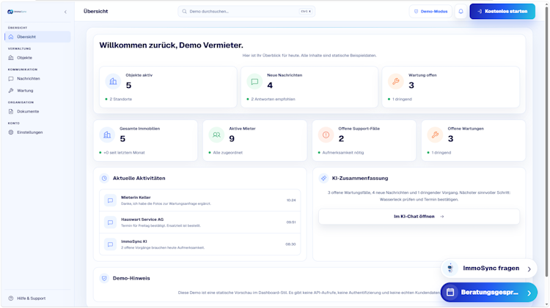Click the ImmoSync logo in the sidebar

pyautogui.click(x=17, y=12)
